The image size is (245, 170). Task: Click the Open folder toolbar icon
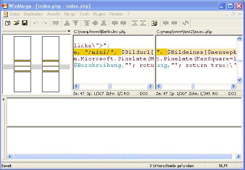tap(16, 23)
